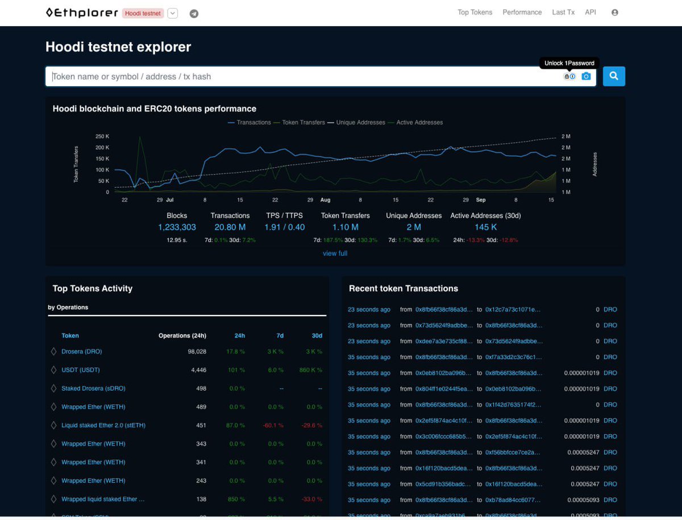
Task: Click the Blocks value 1,233,303
Action: coord(177,227)
